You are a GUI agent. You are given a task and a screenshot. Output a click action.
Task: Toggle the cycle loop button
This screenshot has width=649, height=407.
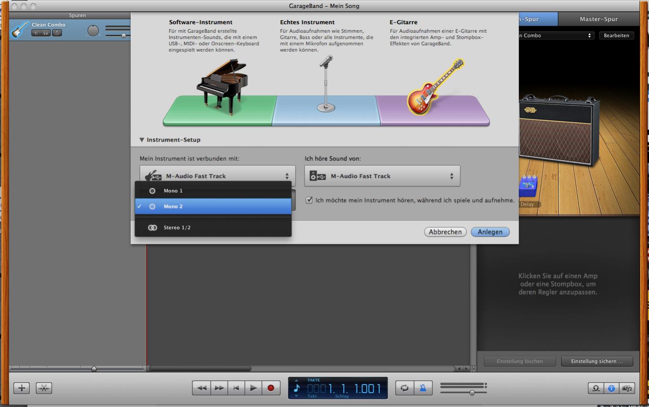[x=404, y=388]
